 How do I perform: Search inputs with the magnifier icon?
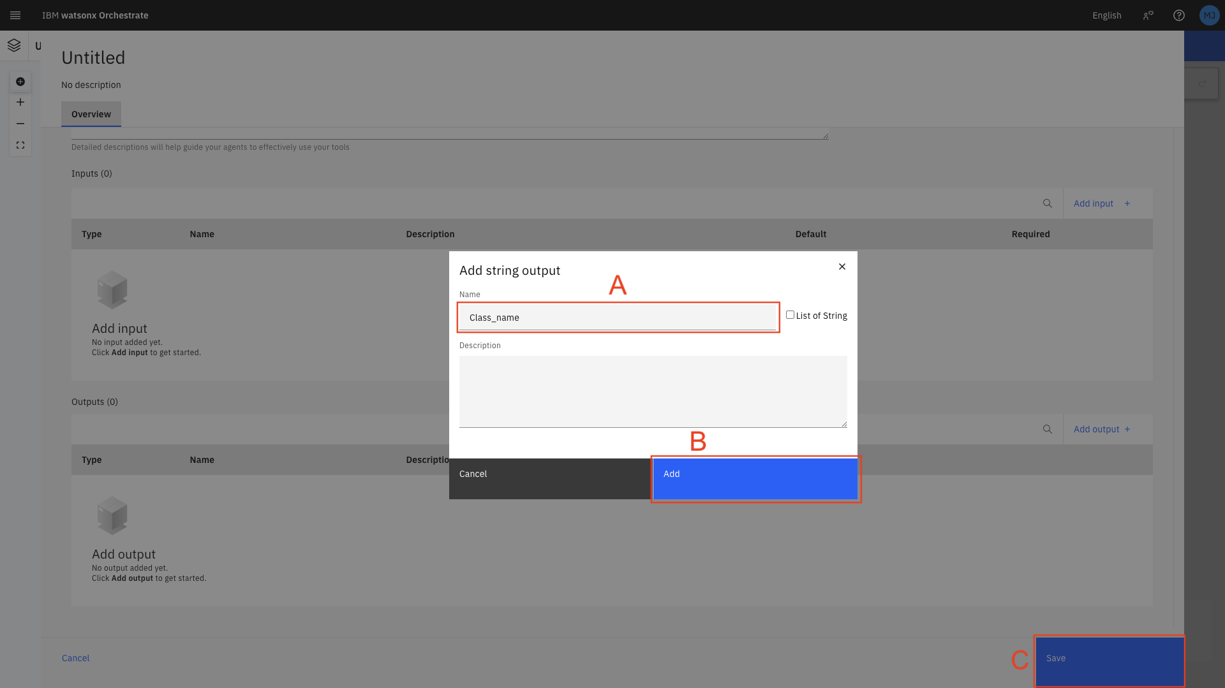coord(1047,203)
